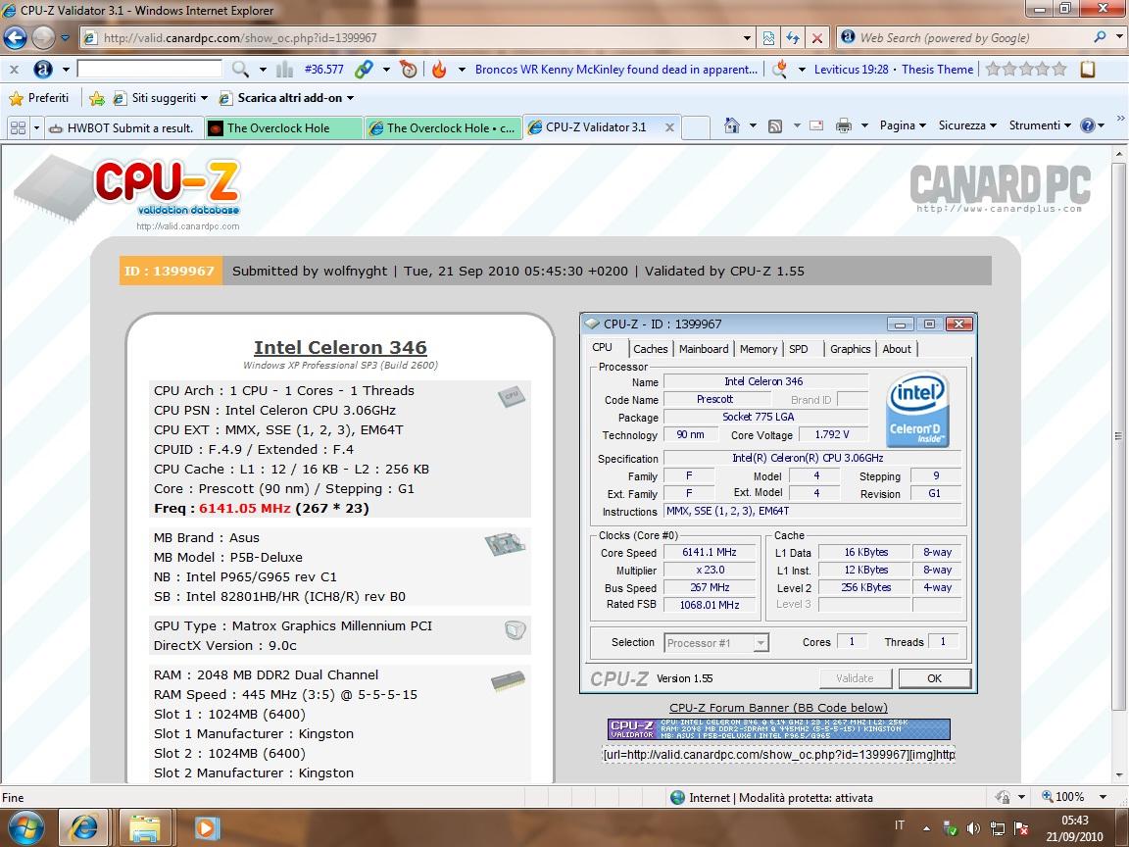
Task: Open the Sicurezza menu dropdown
Action: (x=967, y=125)
